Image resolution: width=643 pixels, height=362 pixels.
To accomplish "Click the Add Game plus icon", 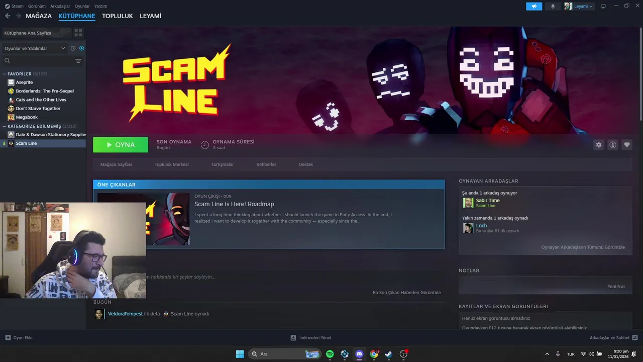I will point(8,337).
